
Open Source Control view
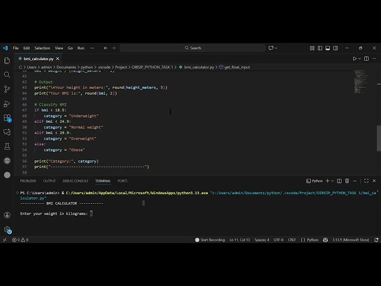pos(7,89)
